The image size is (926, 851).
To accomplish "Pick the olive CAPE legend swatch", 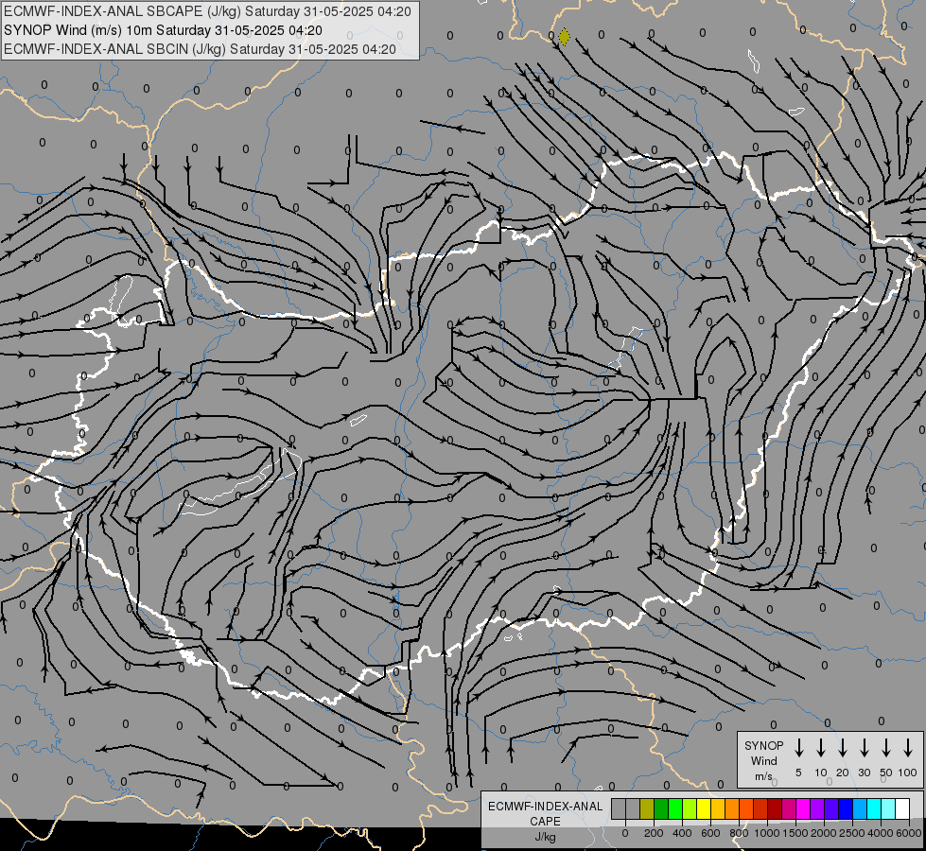I will click(x=647, y=808).
